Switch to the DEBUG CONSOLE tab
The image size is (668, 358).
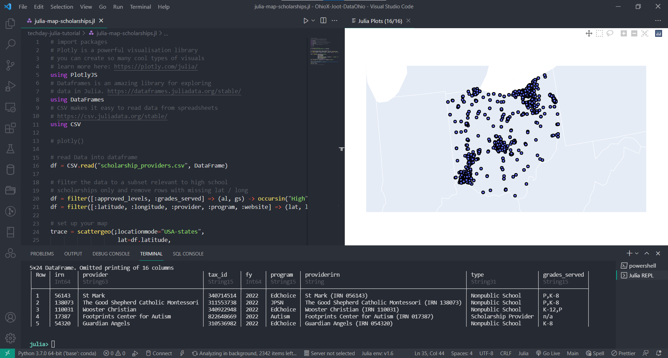tap(111, 254)
